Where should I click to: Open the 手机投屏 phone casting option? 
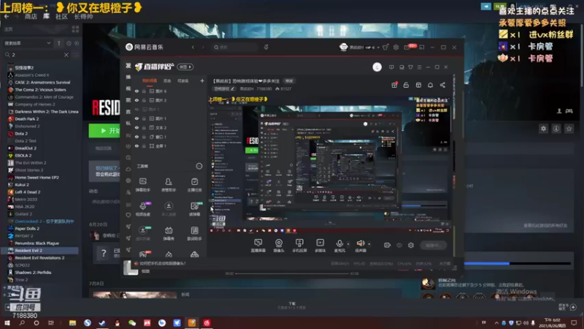[x=299, y=246]
